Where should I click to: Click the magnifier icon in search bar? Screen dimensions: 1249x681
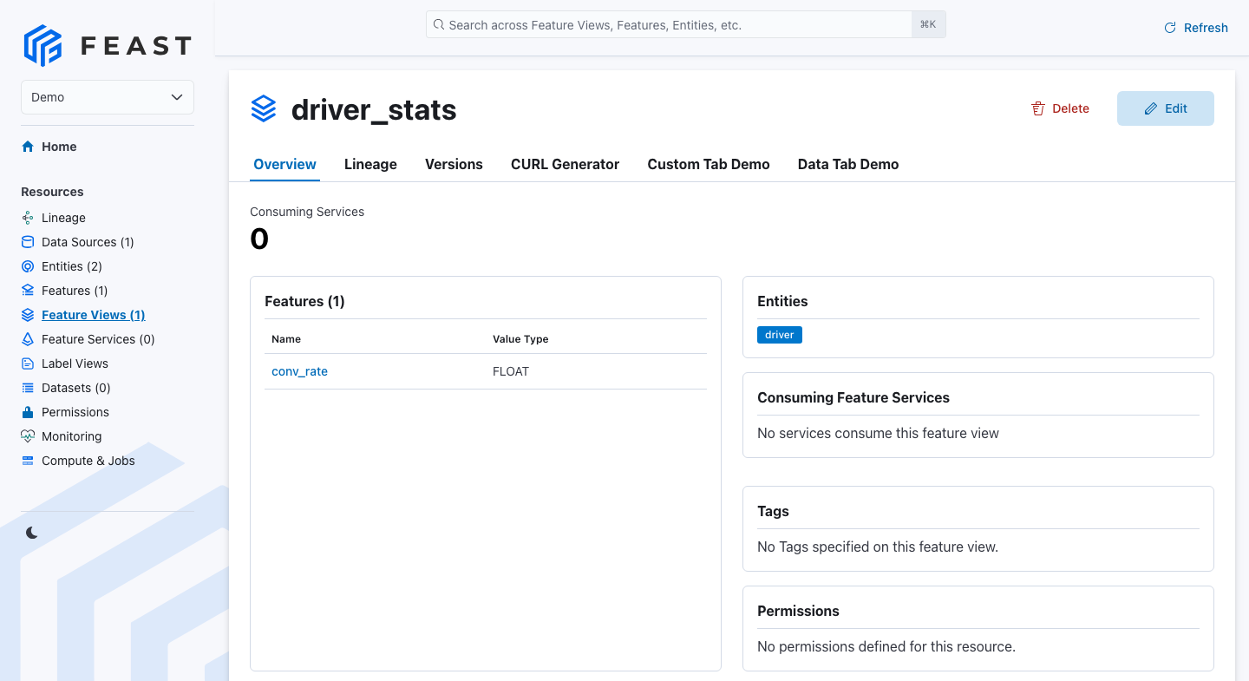coord(439,25)
